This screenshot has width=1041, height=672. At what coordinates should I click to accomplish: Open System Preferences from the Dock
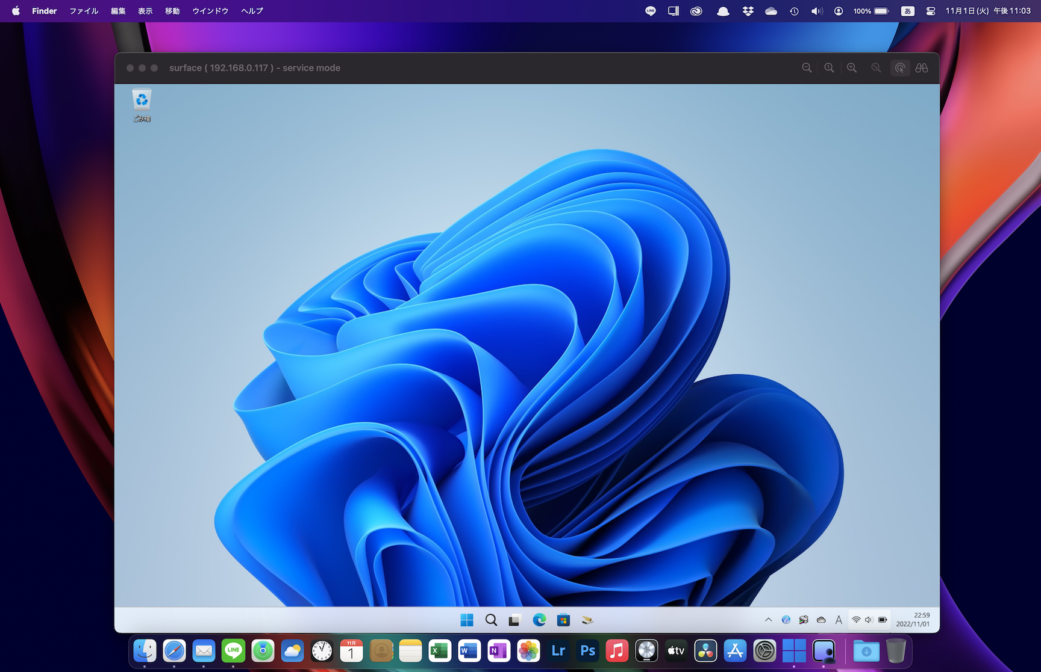(x=764, y=650)
